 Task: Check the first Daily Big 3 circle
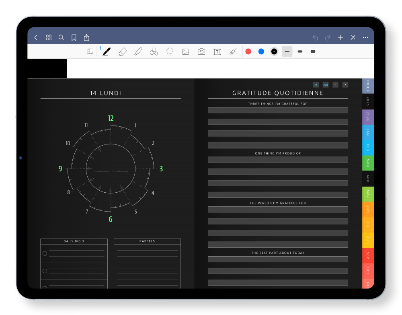point(45,253)
